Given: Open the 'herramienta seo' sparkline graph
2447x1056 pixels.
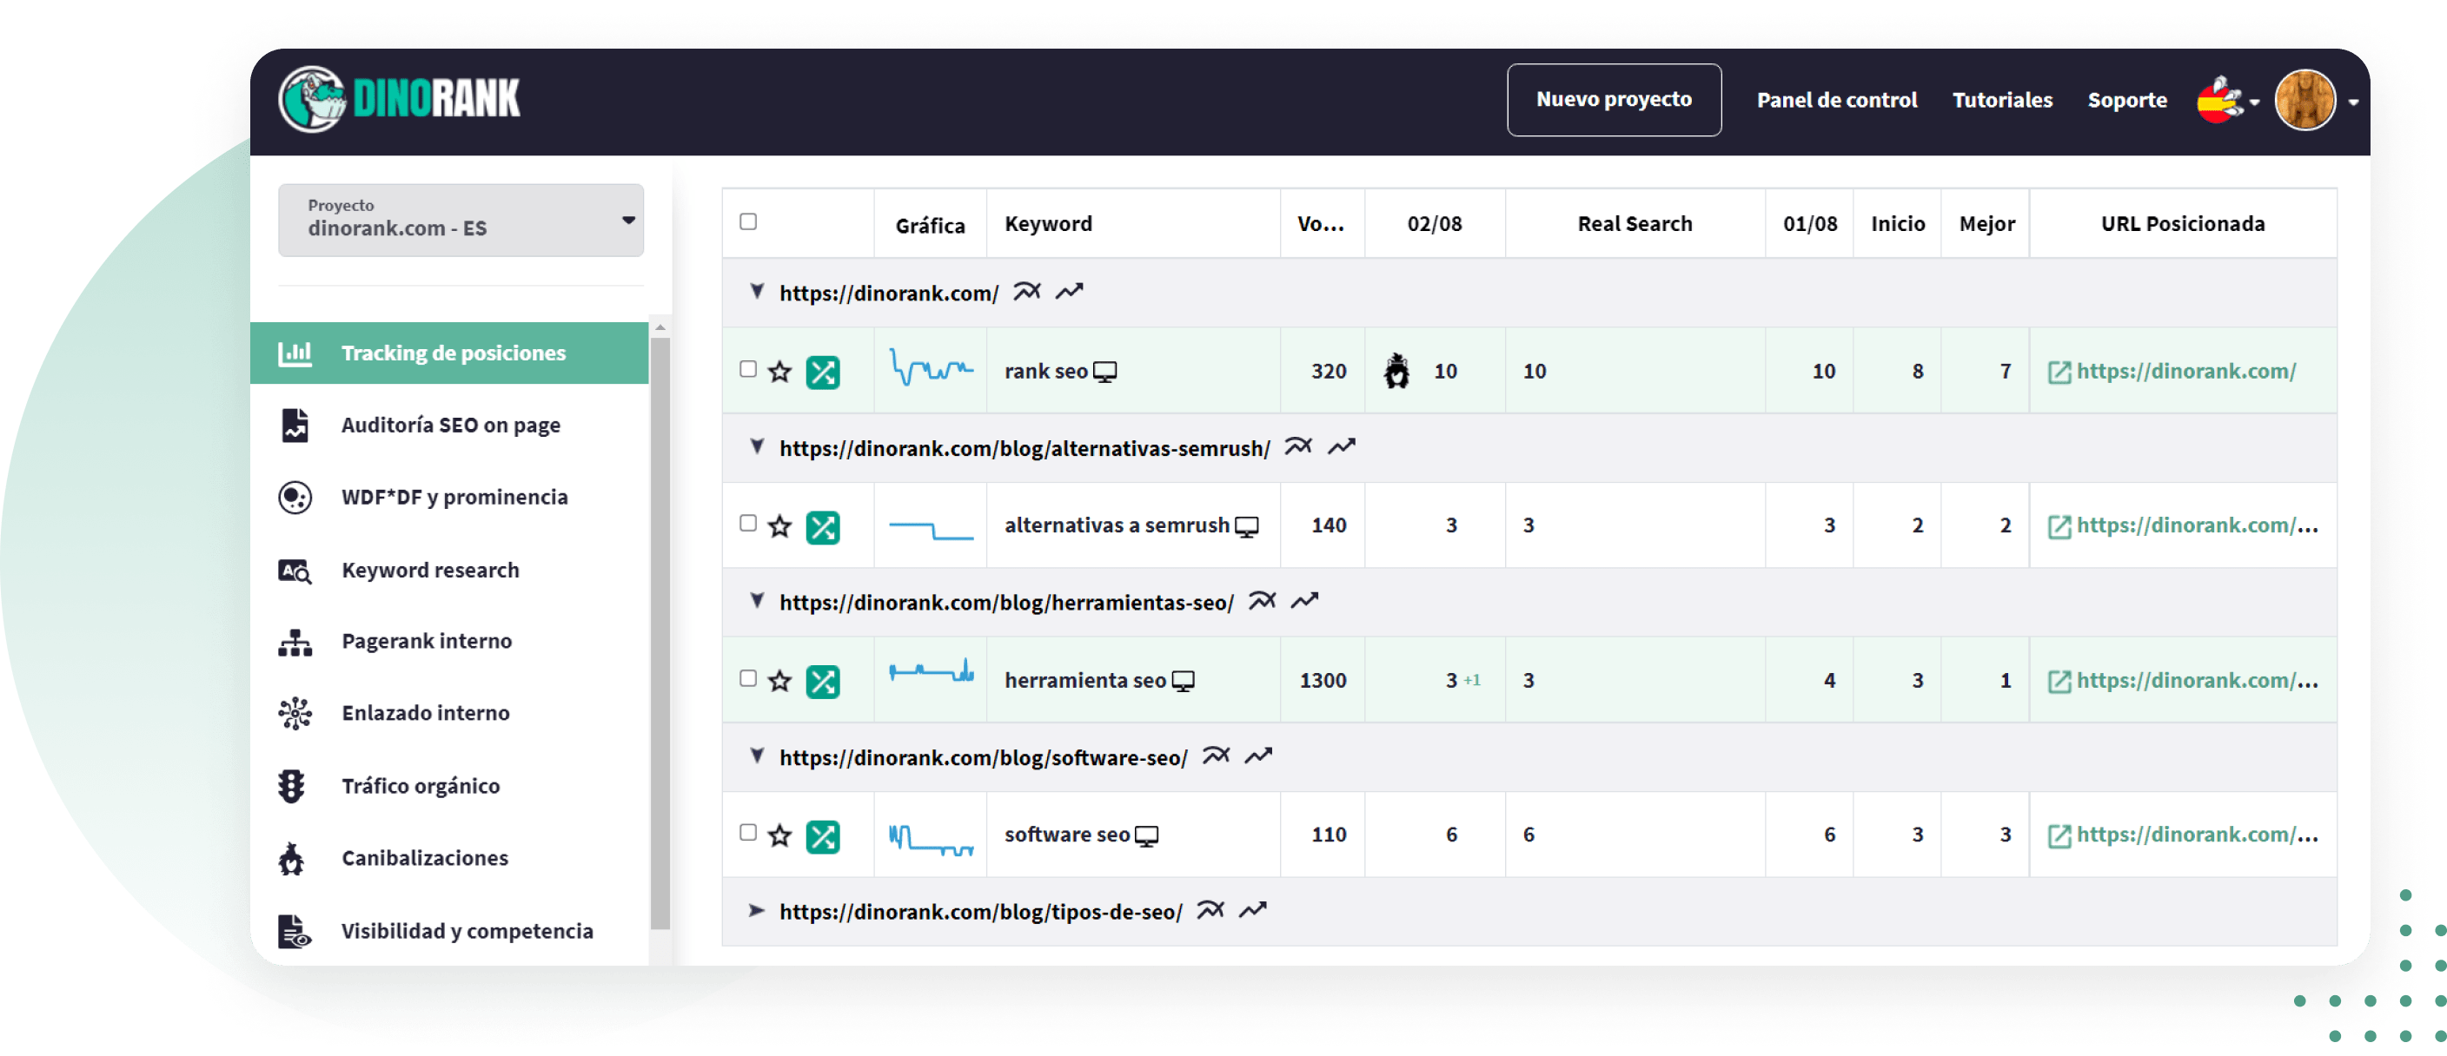Looking at the screenshot, I should 931,672.
